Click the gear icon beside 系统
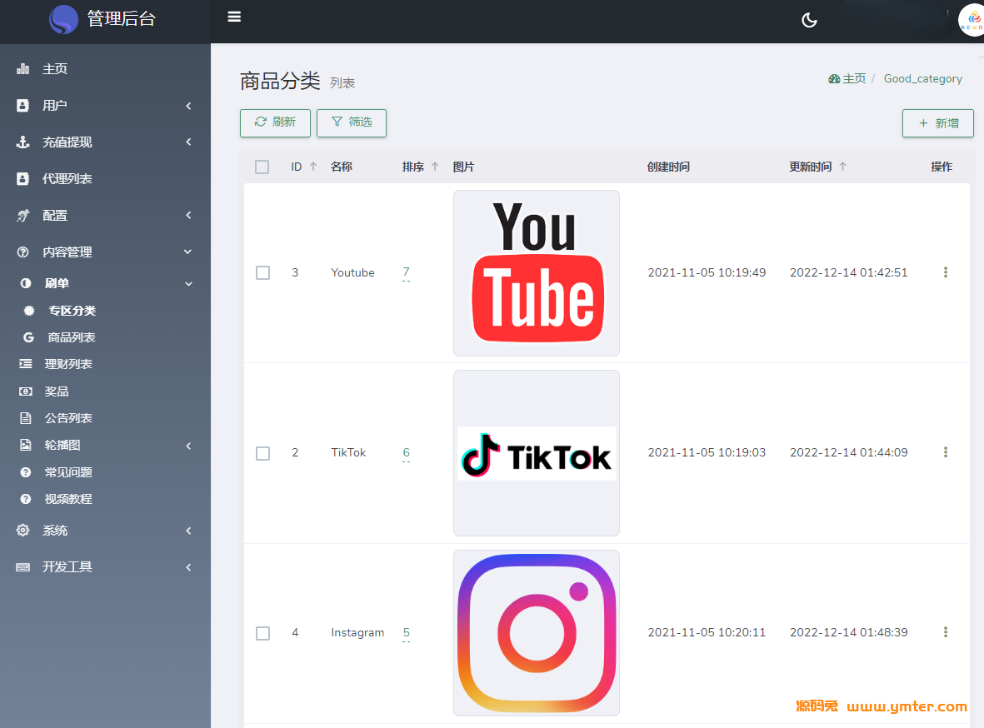 (x=23, y=531)
